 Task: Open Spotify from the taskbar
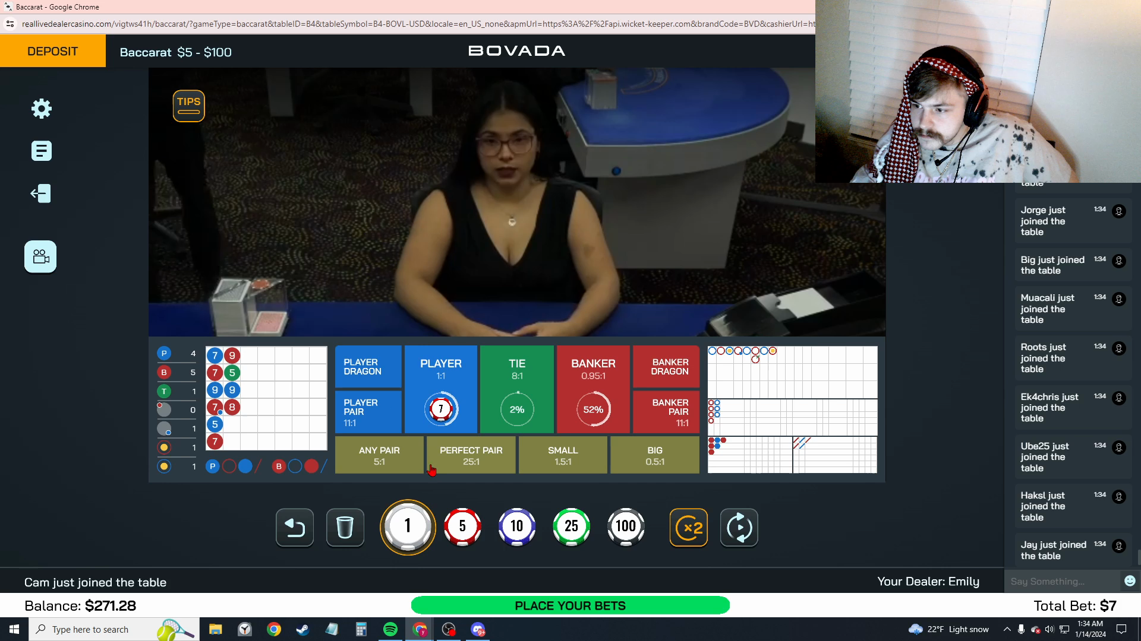coord(390,629)
